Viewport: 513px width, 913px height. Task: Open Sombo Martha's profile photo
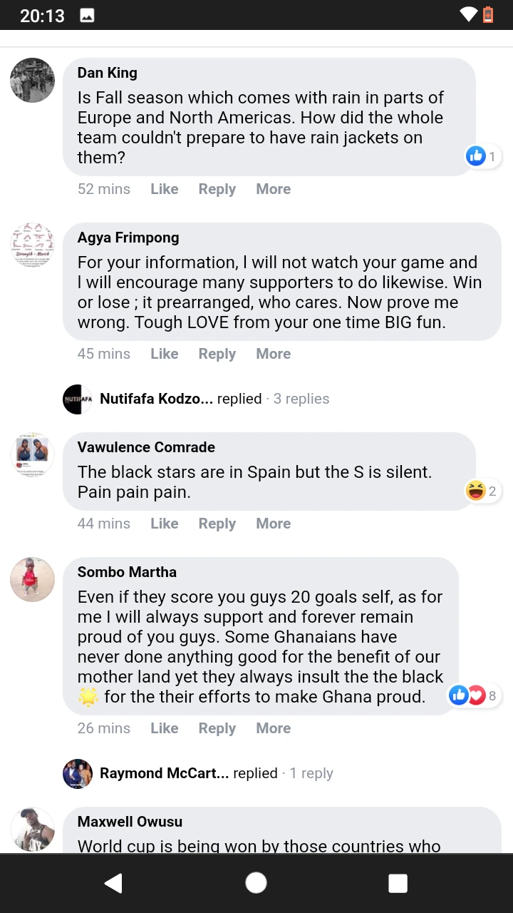(x=32, y=579)
